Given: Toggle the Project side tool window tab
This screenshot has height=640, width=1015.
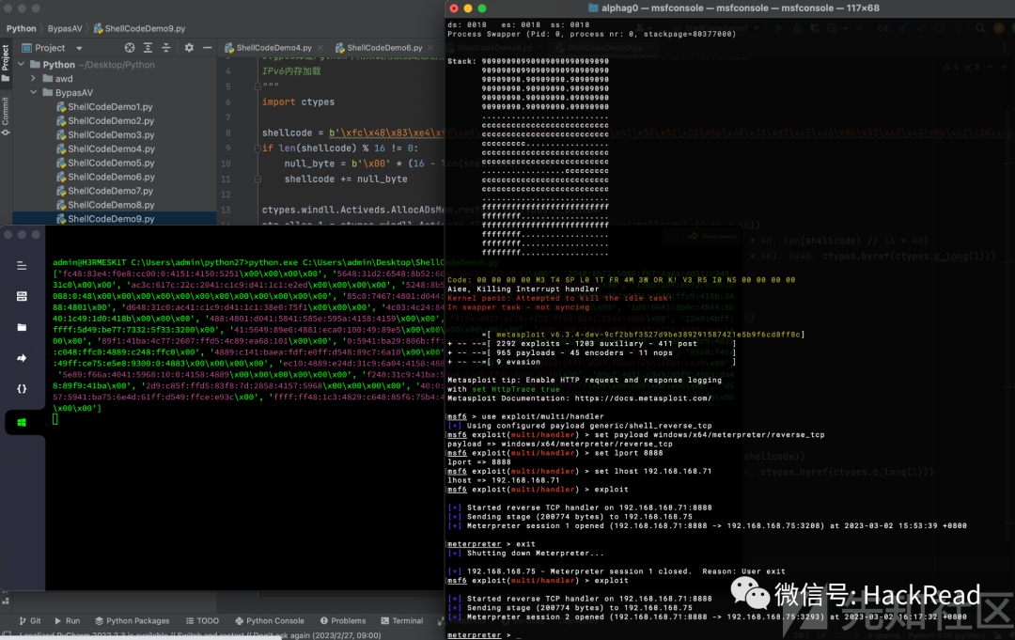Looking at the screenshot, I should pos(6,62).
